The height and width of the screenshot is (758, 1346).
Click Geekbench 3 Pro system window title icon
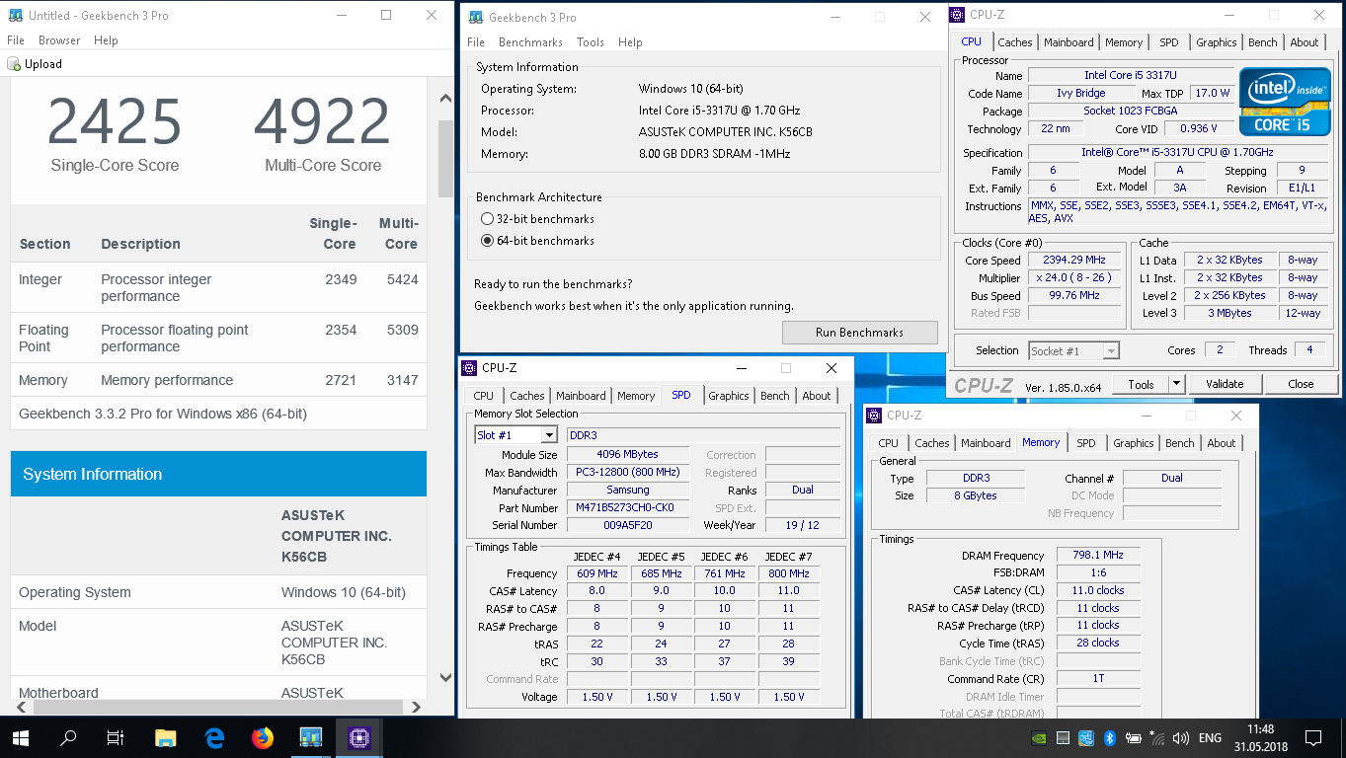[x=476, y=17]
